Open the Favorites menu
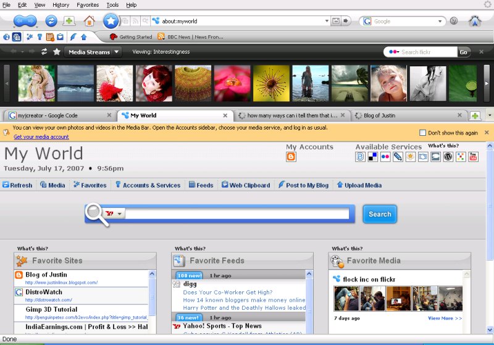The width and height of the screenshot is (494, 345). point(87,4)
